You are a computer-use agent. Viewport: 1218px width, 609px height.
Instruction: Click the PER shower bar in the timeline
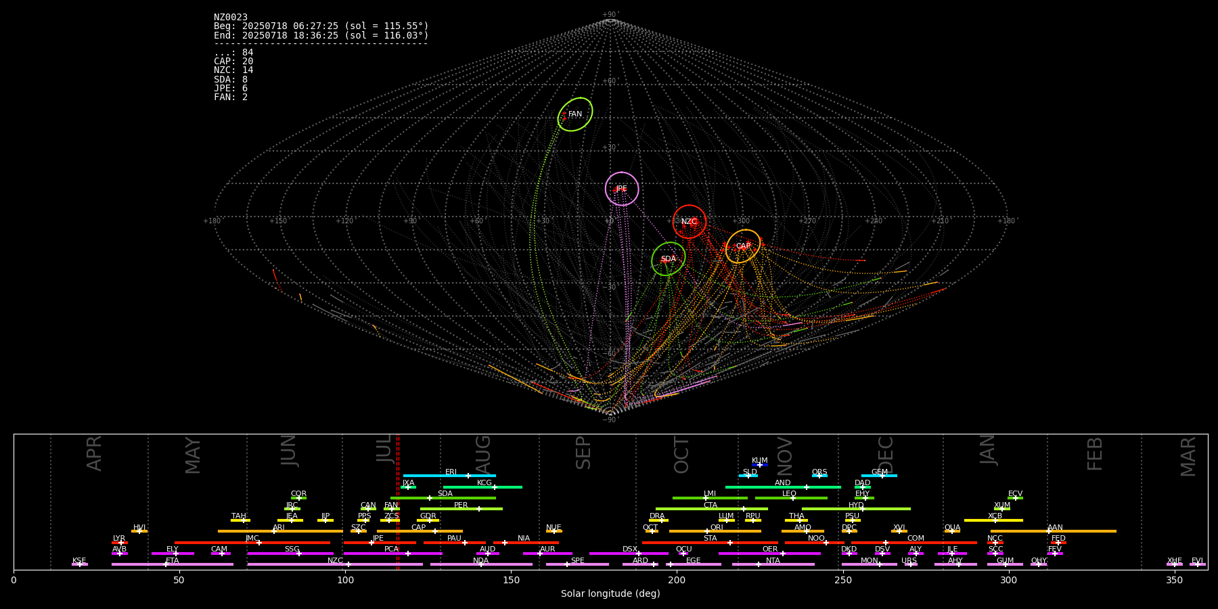[x=461, y=509]
